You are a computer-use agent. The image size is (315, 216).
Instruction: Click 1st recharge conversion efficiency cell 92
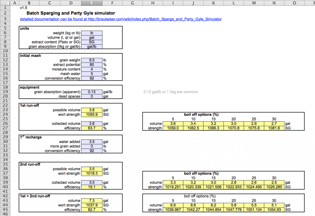[92, 151]
